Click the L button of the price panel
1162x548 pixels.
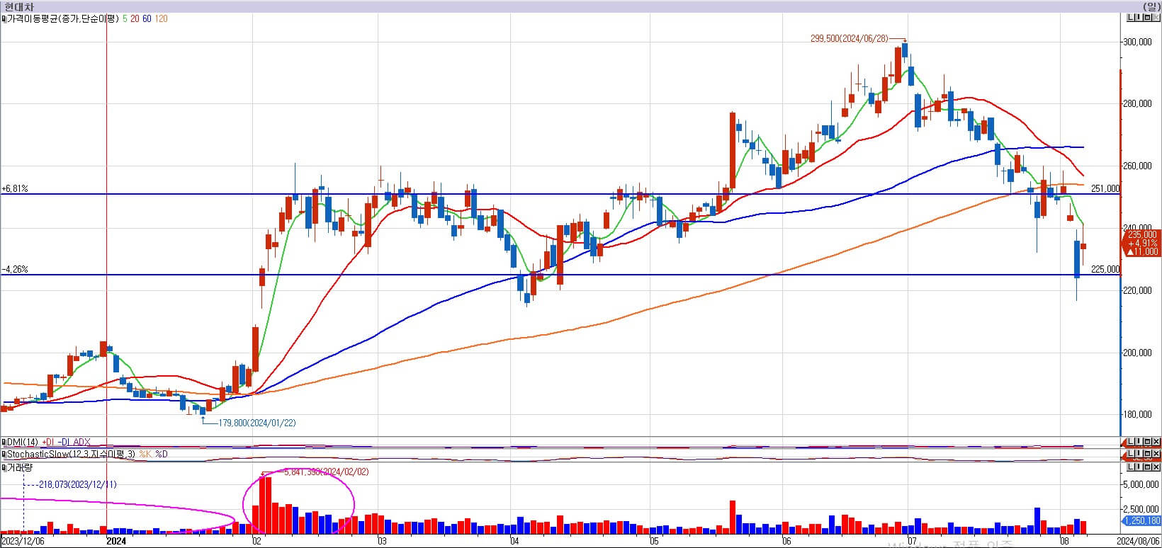pyautogui.click(x=1131, y=18)
